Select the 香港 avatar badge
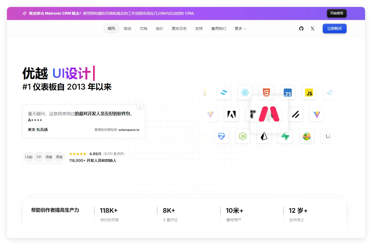372x245 pixels. pos(59,157)
